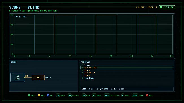The image size is (184, 103).
Task: Select the MCU Core block on the bench
Action: [18, 77]
